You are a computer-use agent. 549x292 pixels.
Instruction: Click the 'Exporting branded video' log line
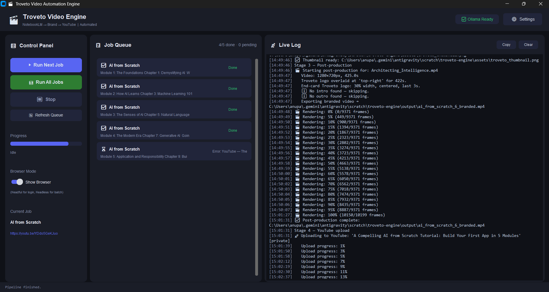(330, 102)
